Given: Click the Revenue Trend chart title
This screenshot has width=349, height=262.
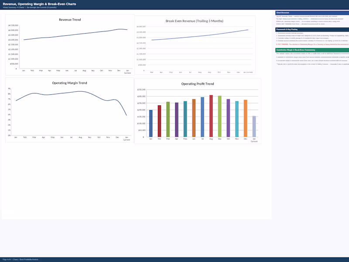Looking at the screenshot, I should click(x=70, y=20).
